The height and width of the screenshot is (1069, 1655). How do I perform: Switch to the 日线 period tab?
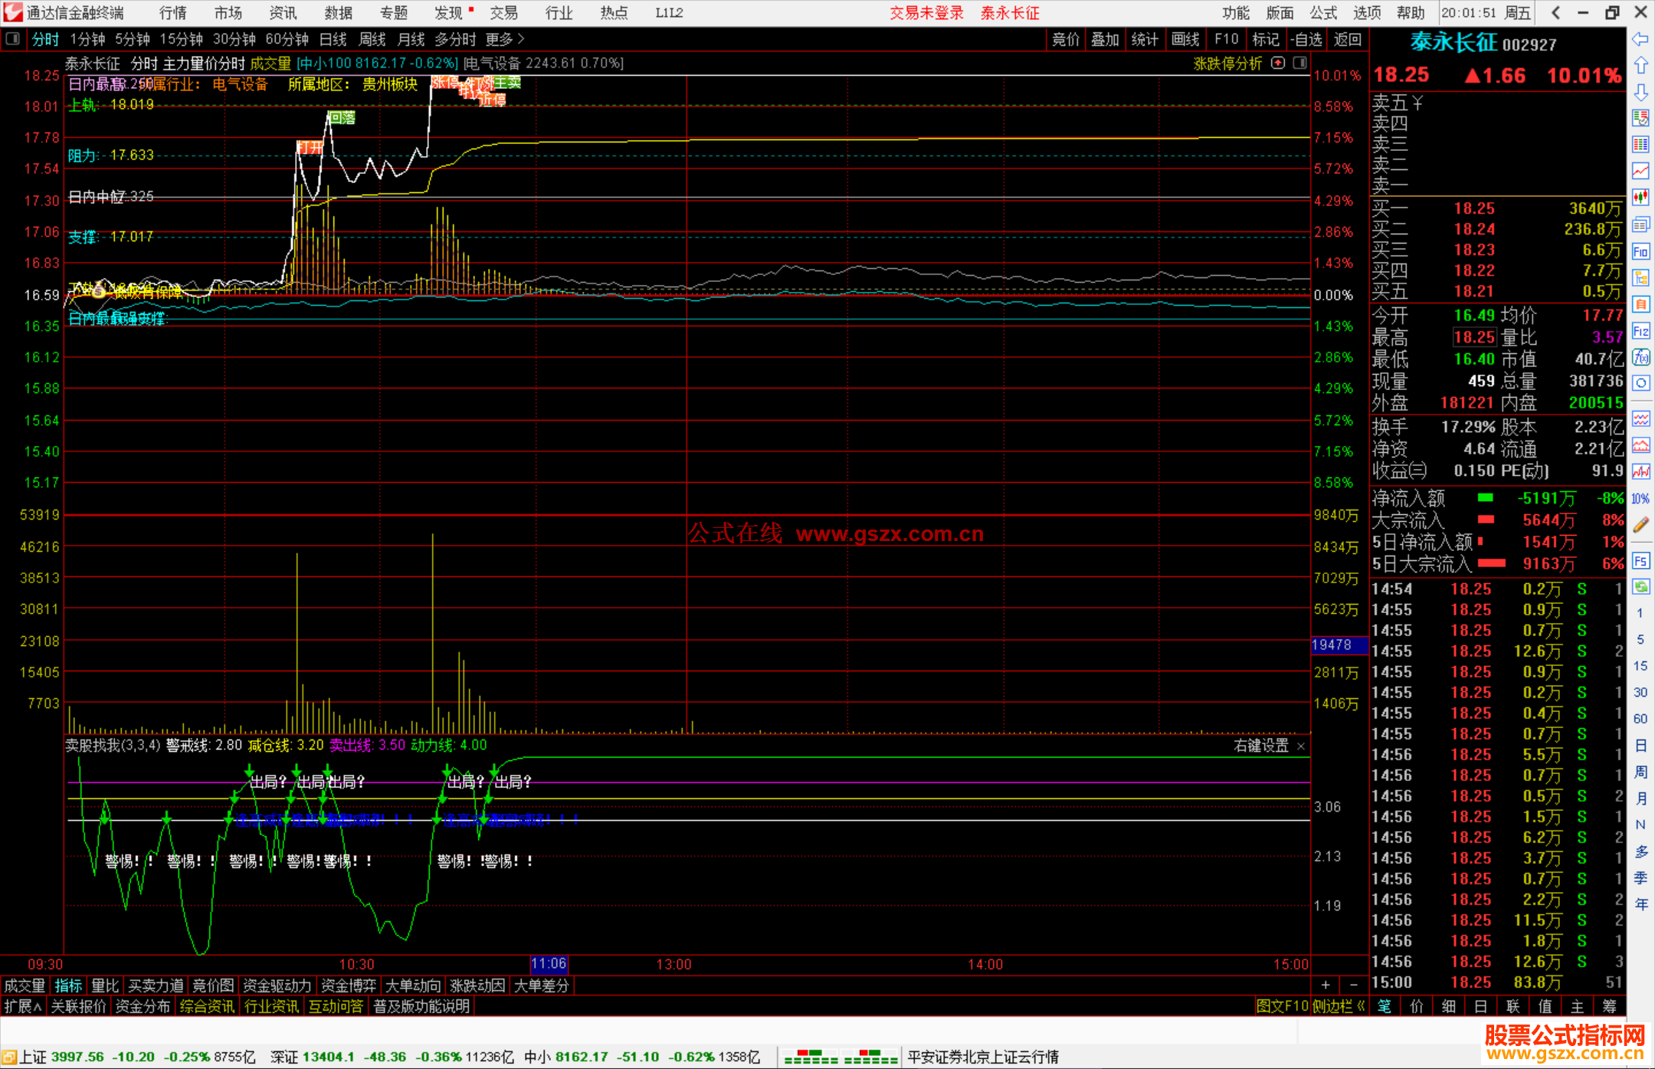point(333,39)
